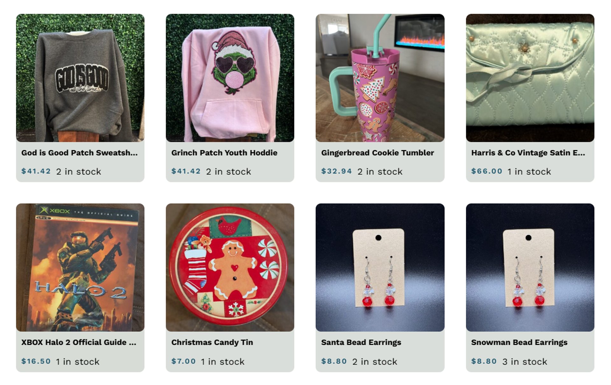This screenshot has height=385, width=611.
Task: Click the XBOX Halo 2 Official Guide title
Action: [79, 342]
